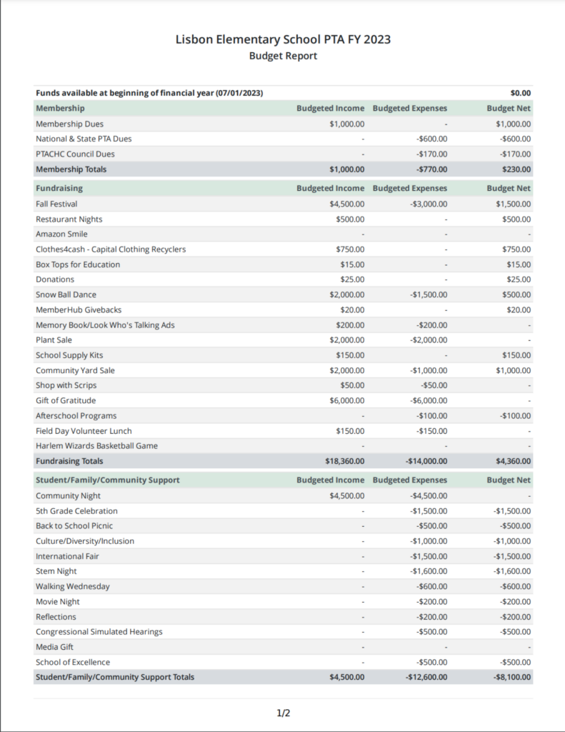Select Budget Net header in Membership section

(509, 109)
